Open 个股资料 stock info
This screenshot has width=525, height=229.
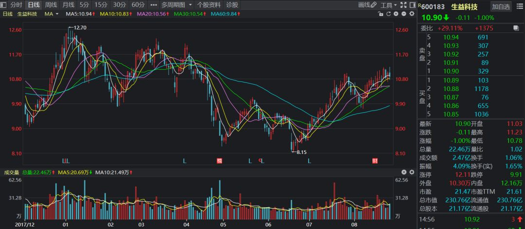tap(209, 5)
